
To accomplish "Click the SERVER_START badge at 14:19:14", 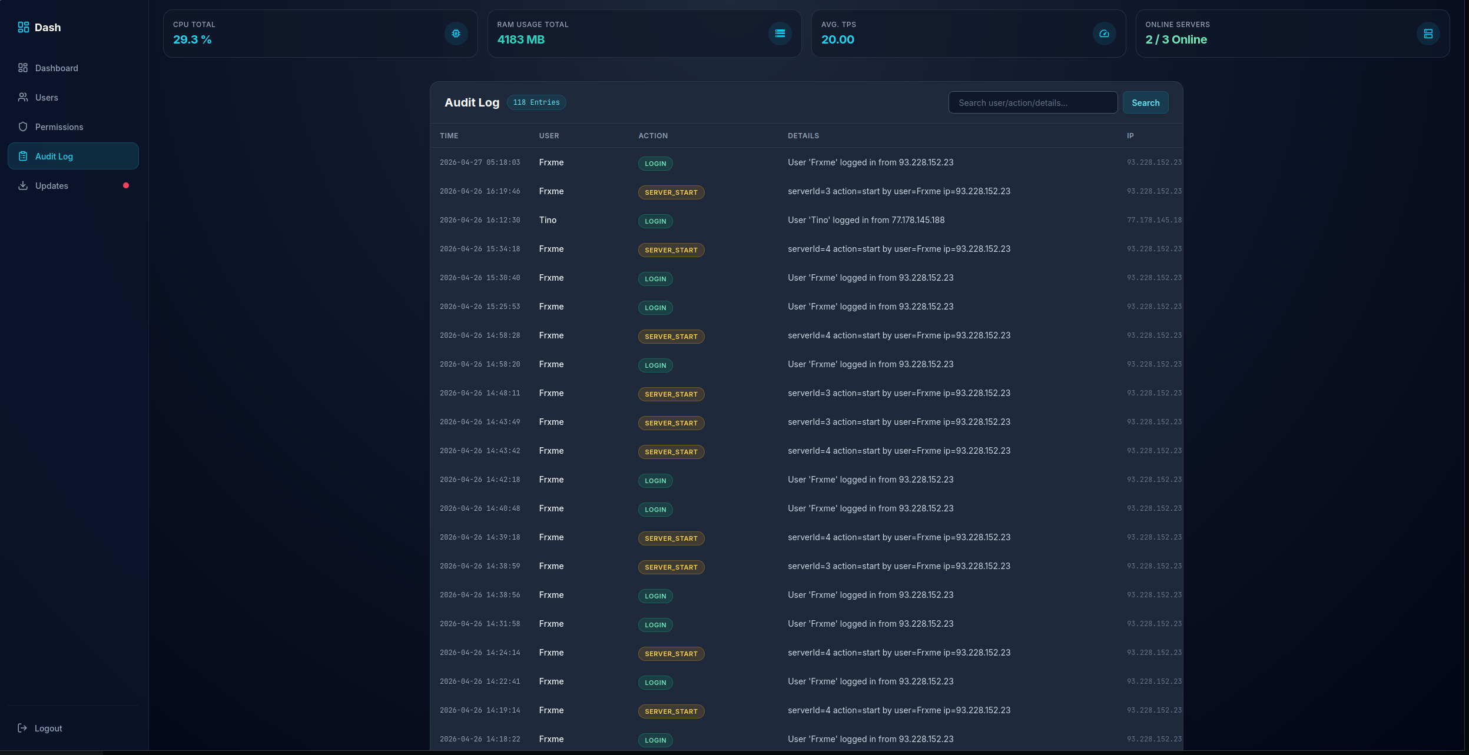I will click(671, 711).
